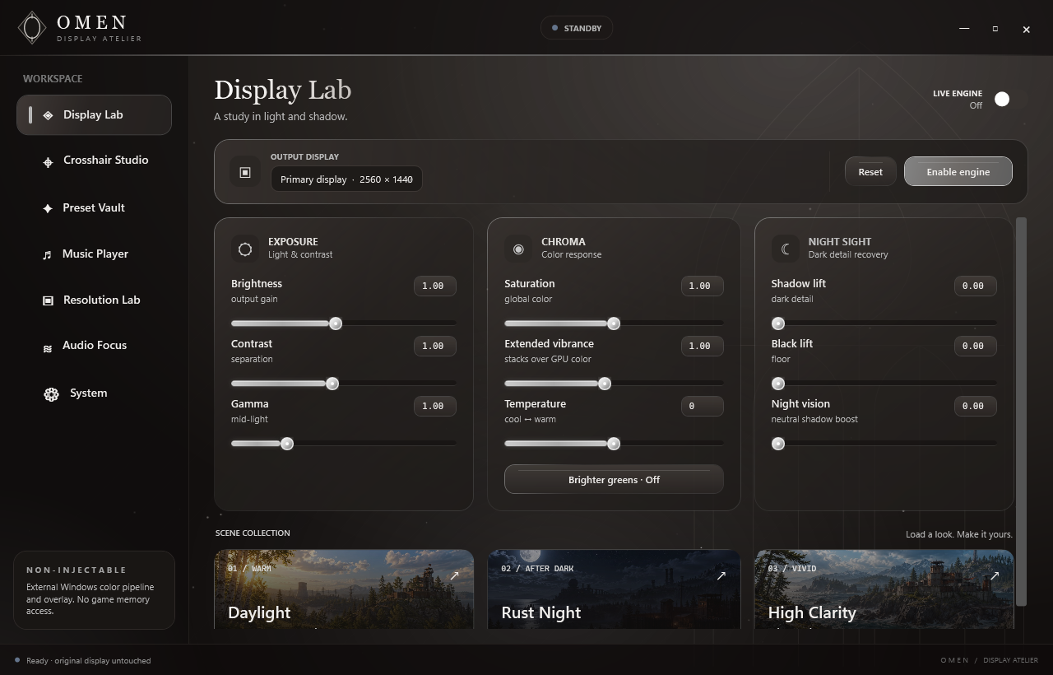Click the Gamma slider handle
This screenshot has height=675, width=1053.
[x=287, y=444]
